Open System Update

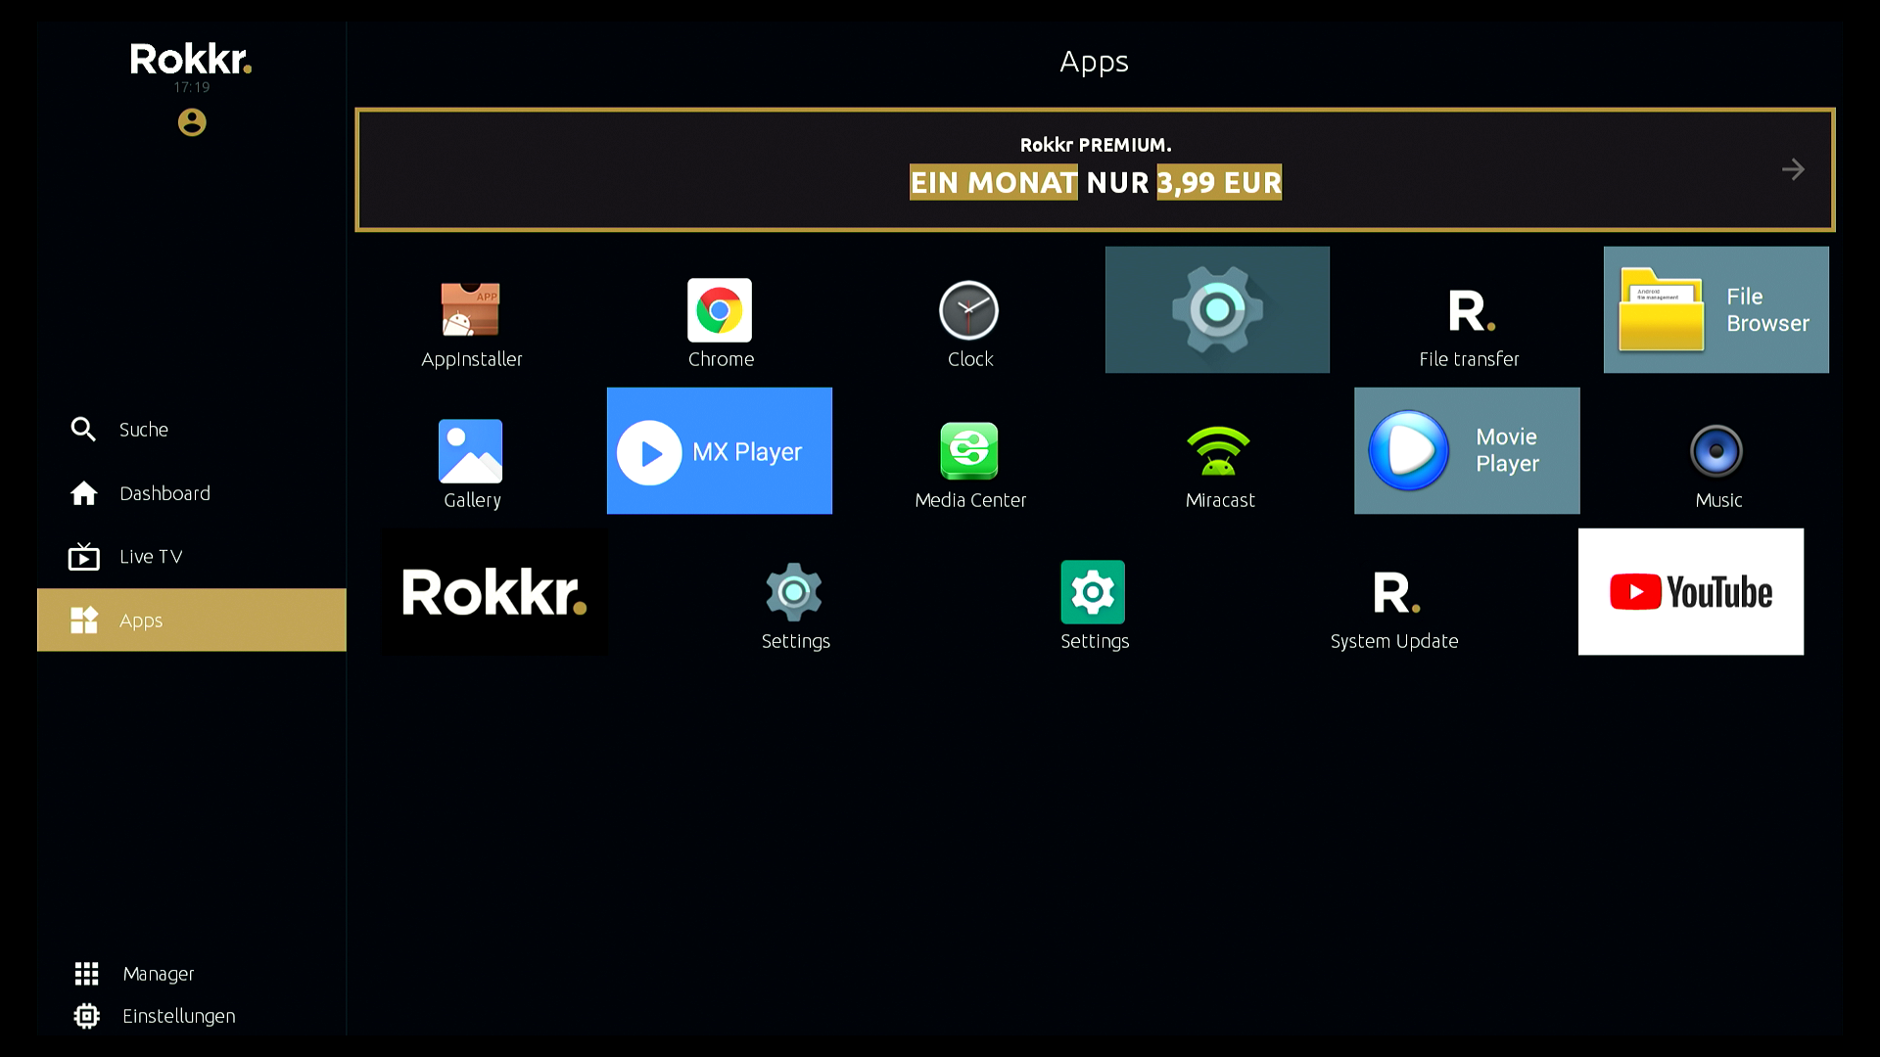tap(1394, 611)
